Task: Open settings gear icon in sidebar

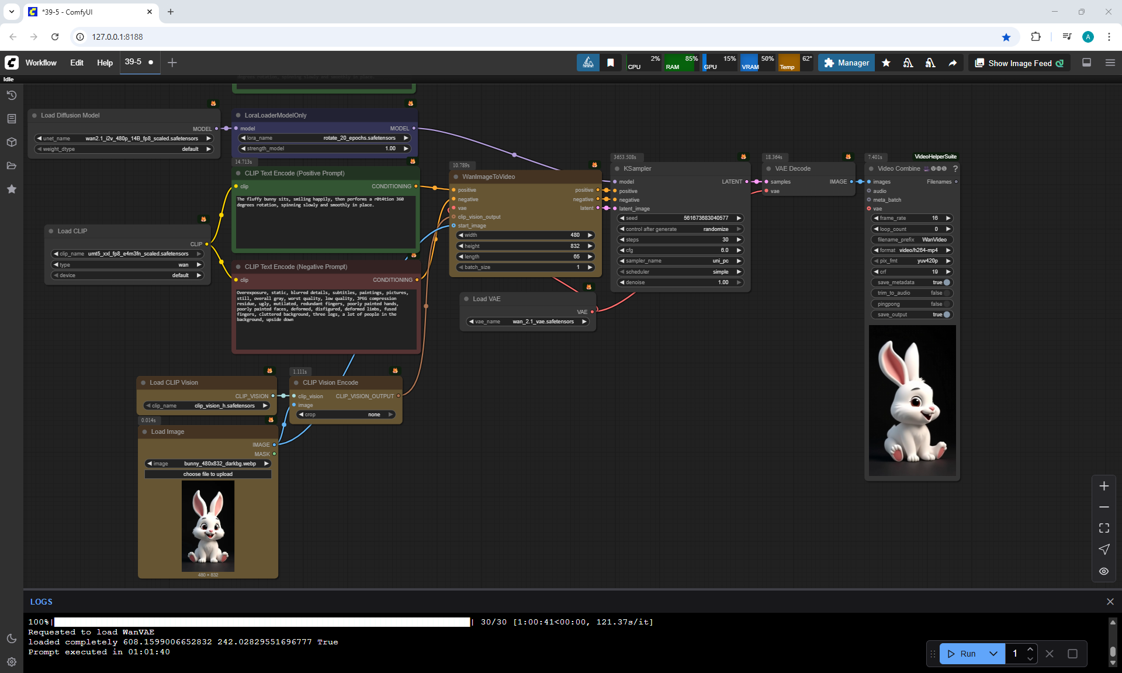Action: click(x=11, y=662)
